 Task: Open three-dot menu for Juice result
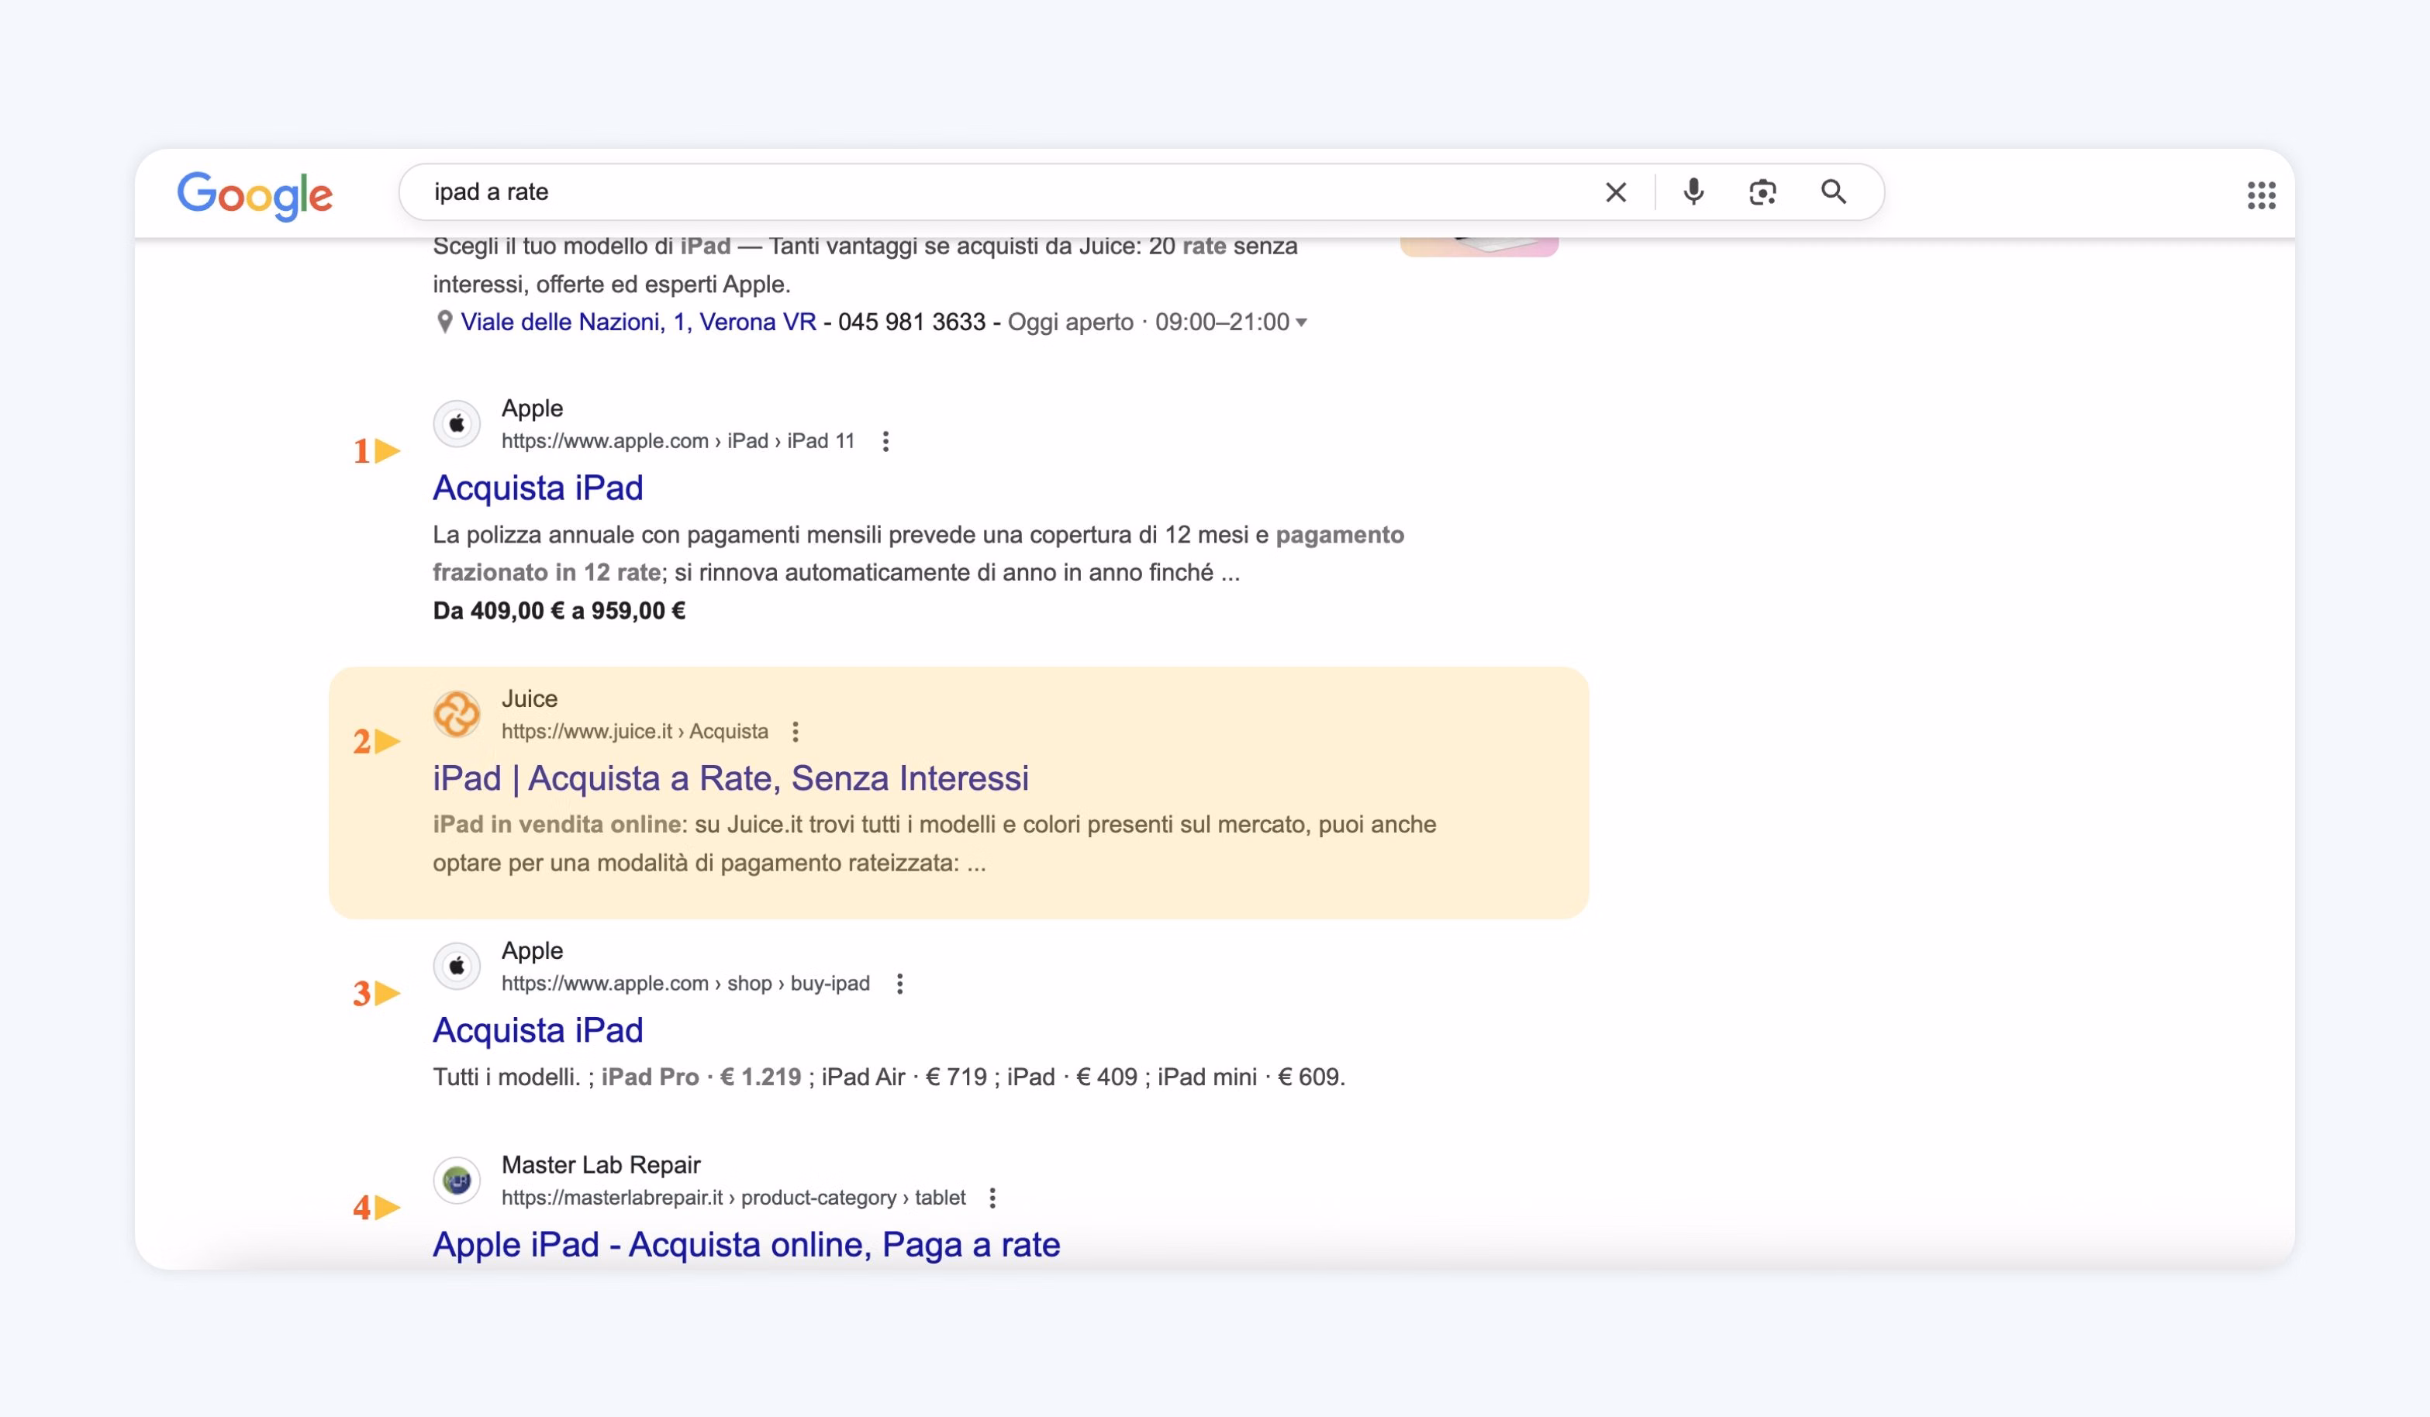tap(796, 732)
